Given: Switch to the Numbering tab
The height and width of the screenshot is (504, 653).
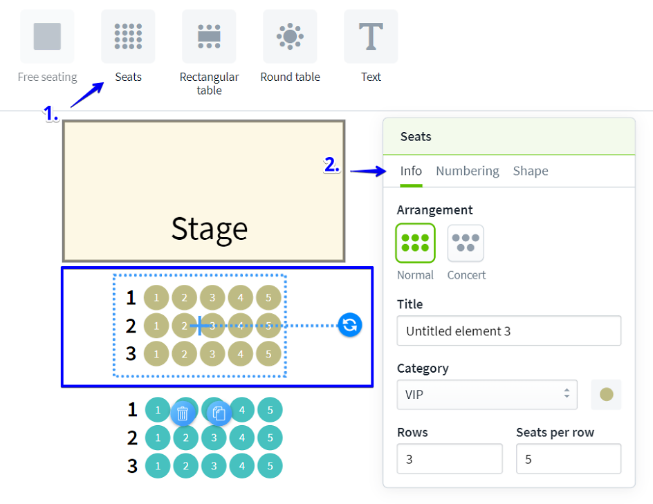Looking at the screenshot, I should pos(467,171).
